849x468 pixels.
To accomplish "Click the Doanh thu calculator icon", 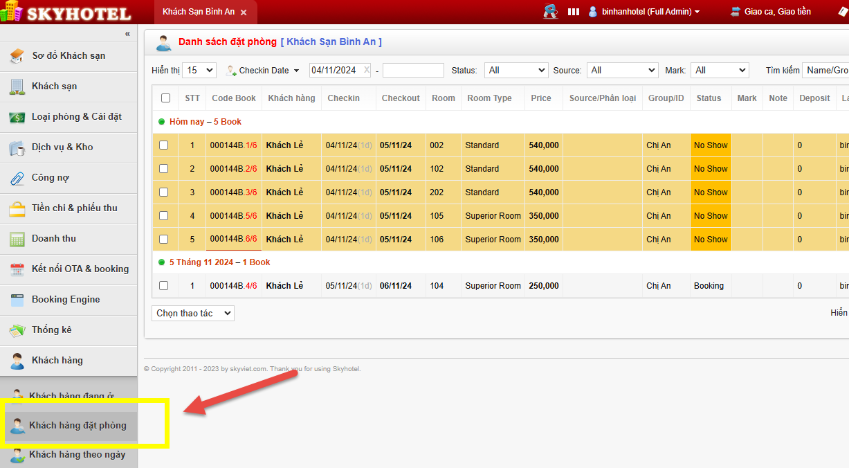I will pyautogui.click(x=17, y=239).
